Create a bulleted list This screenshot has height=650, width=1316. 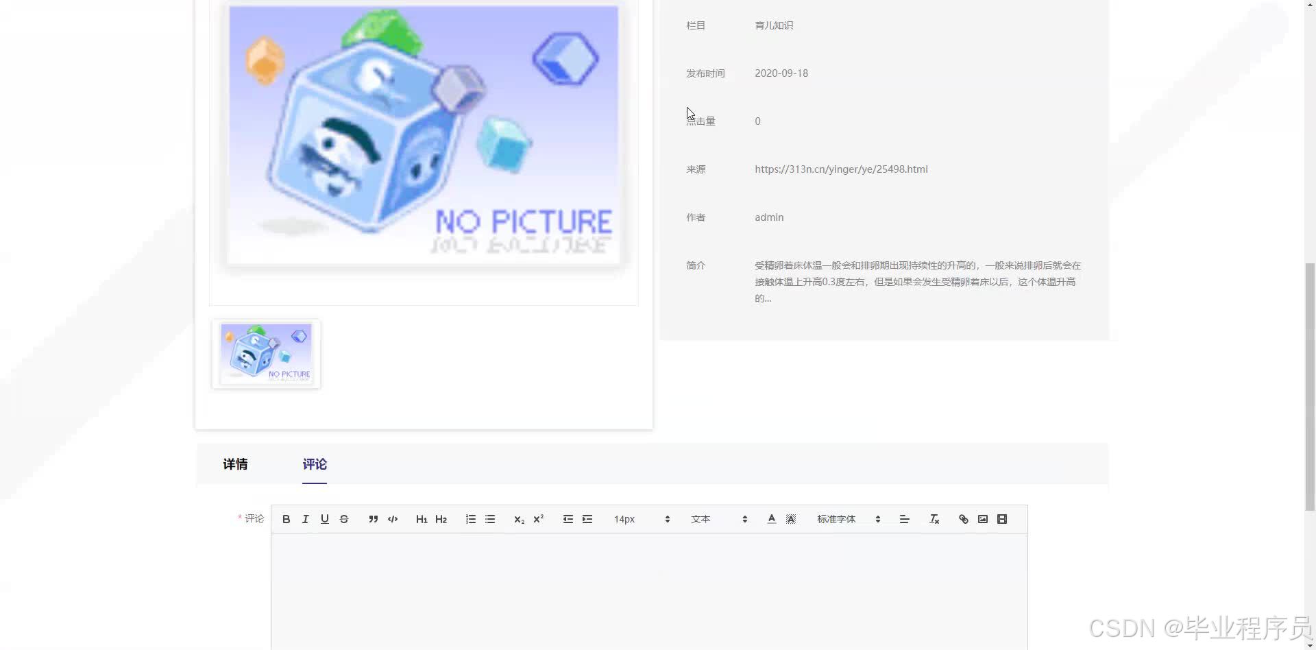click(x=490, y=519)
